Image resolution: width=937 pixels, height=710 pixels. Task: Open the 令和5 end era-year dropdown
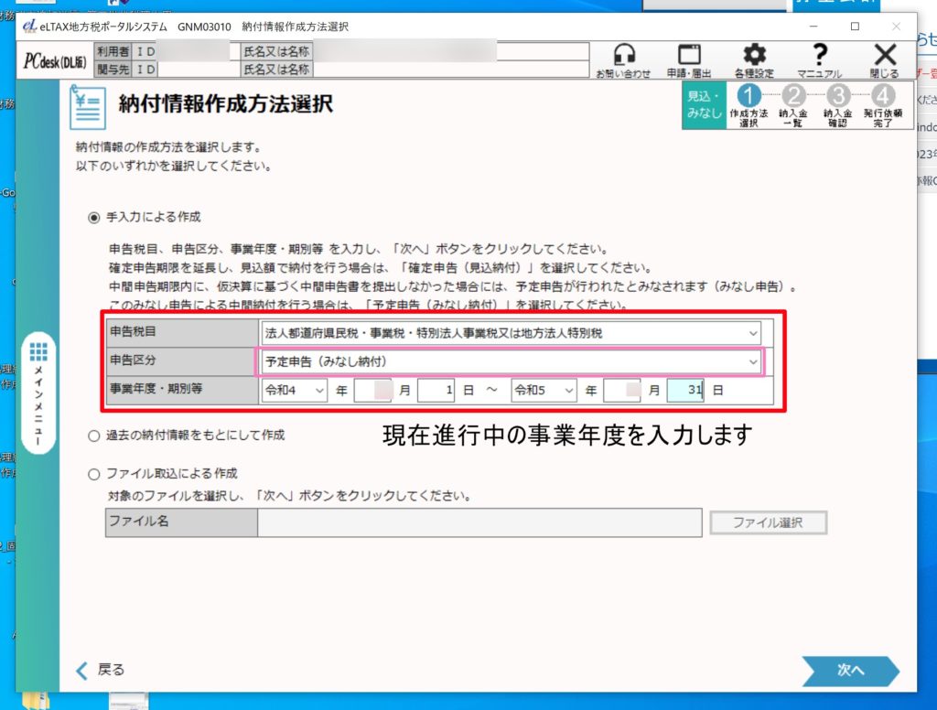(x=544, y=391)
